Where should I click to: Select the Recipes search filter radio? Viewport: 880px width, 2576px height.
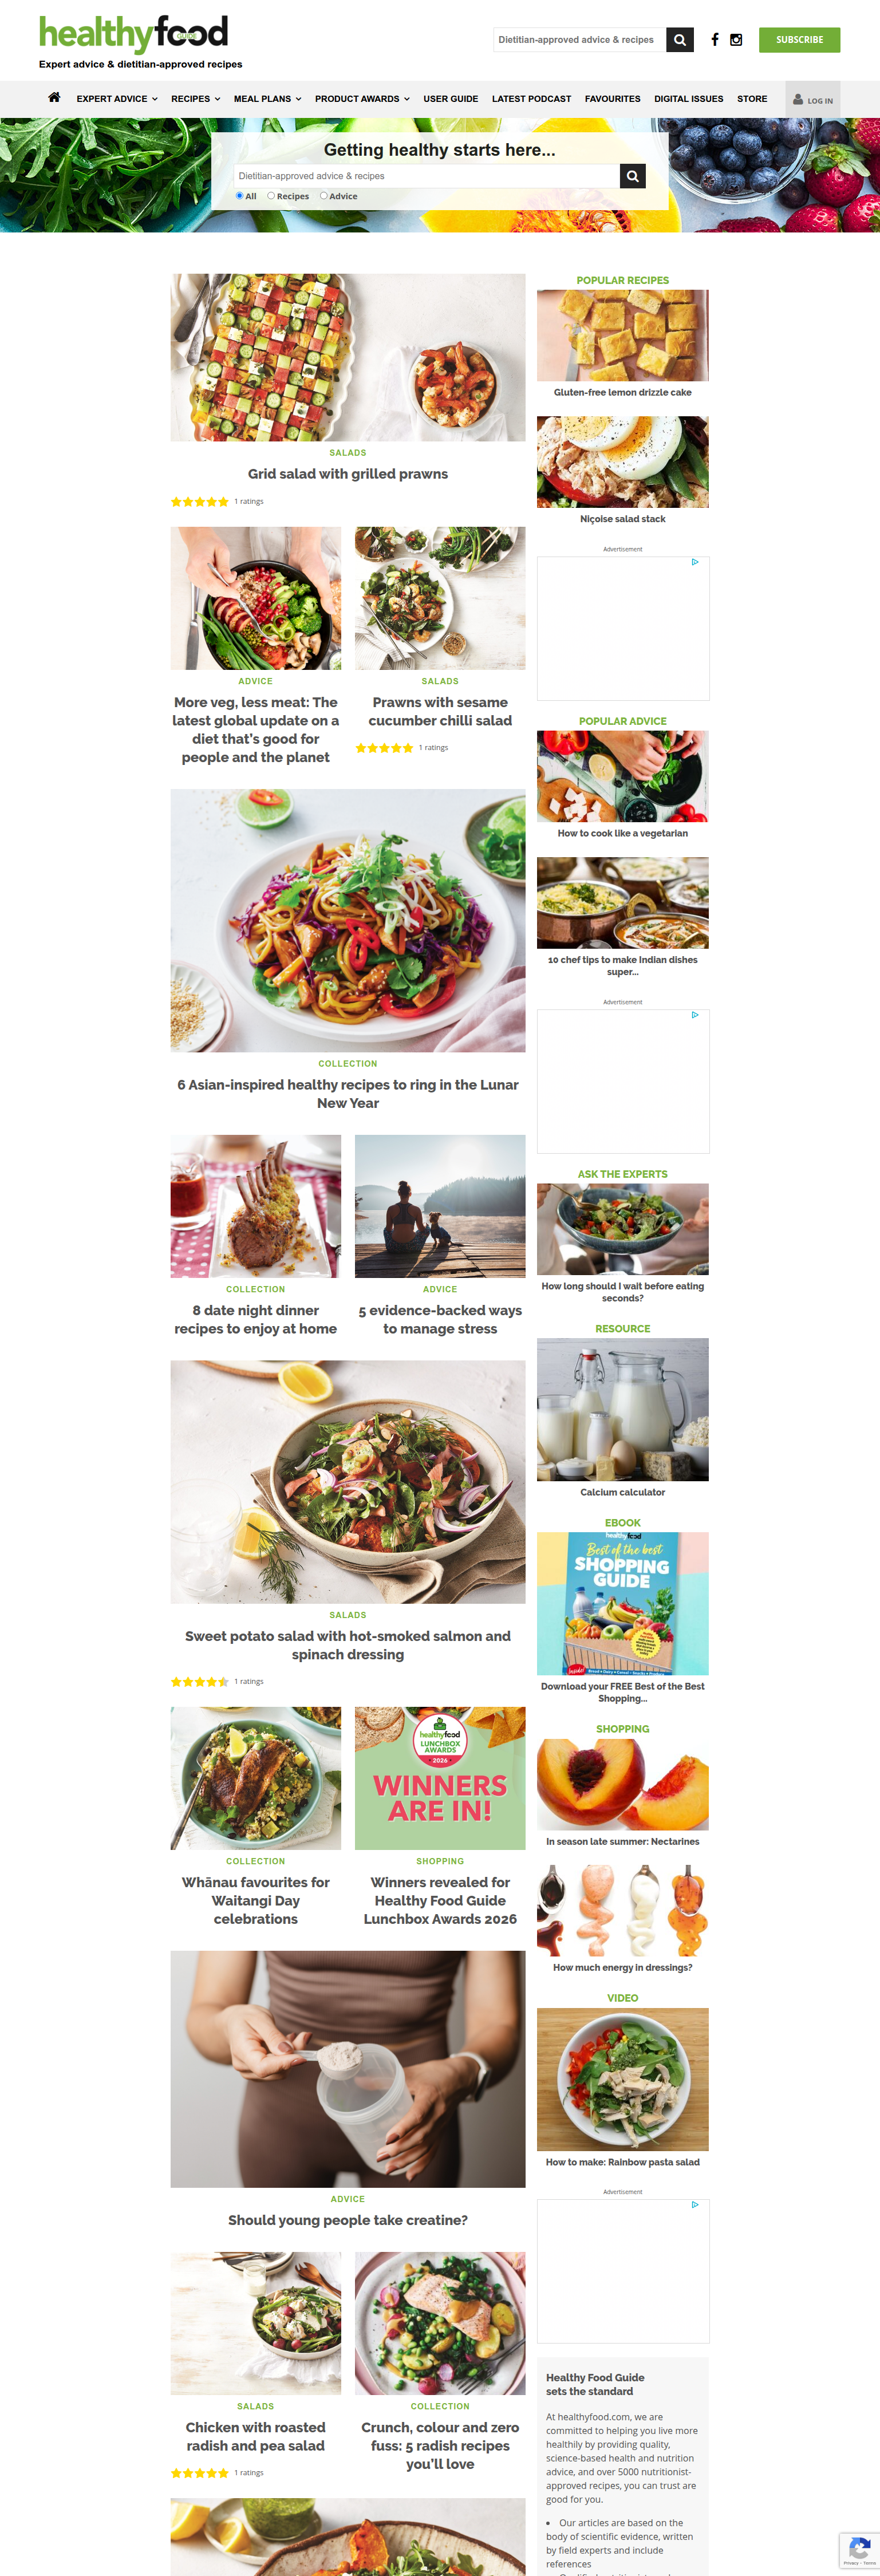271,196
